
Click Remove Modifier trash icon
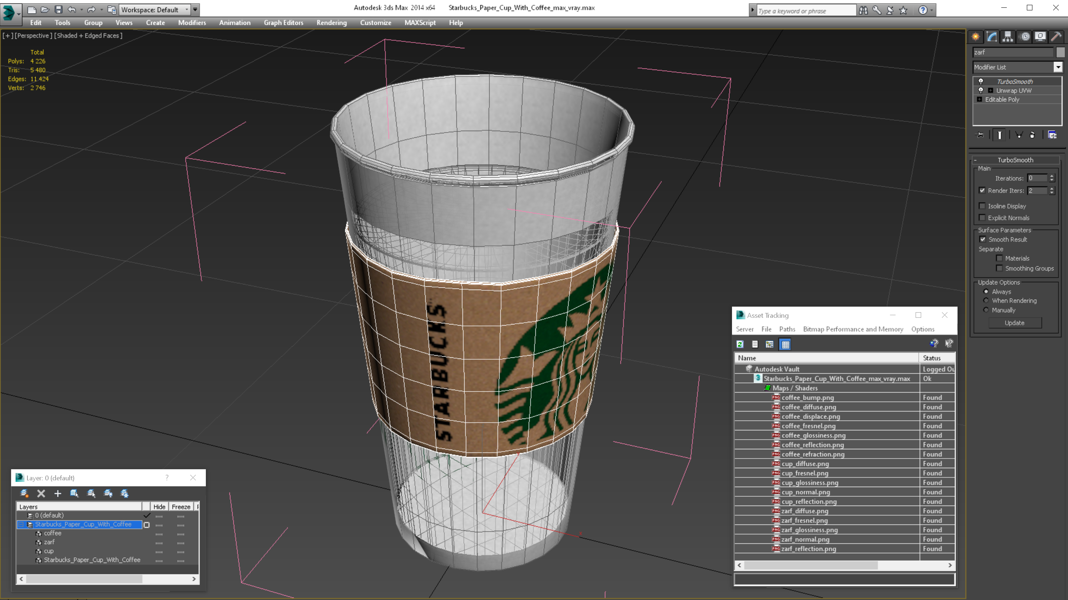pyautogui.click(x=1032, y=135)
